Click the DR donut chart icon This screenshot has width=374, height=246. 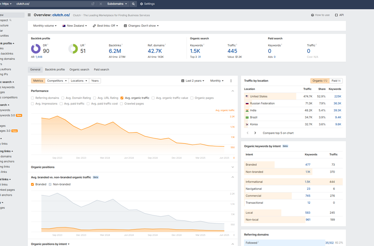click(x=36, y=49)
